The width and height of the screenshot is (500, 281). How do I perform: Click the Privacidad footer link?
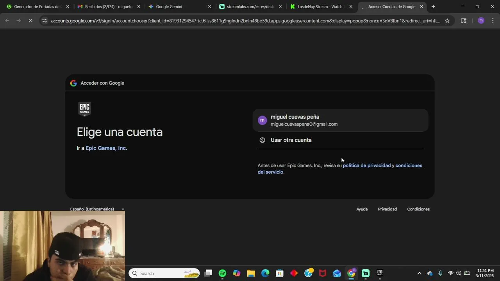[387, 209]
